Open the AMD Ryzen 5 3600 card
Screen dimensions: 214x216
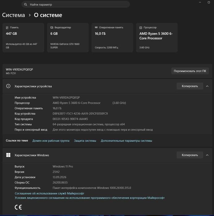click(157, 38)
